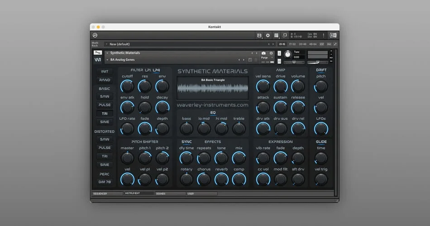Switch to the USER tab
Image resolution: width=430 pixels, height=226 pixels.
coord(202,193)
